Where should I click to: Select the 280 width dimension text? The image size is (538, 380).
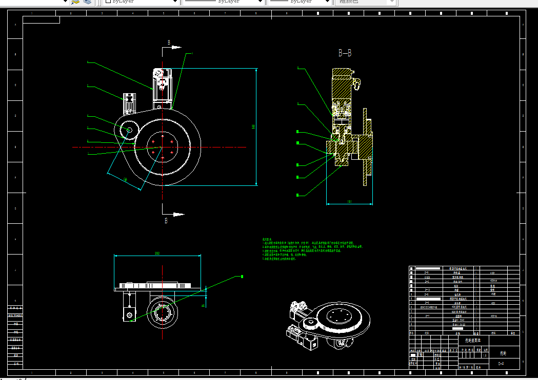tap(157, 253)
